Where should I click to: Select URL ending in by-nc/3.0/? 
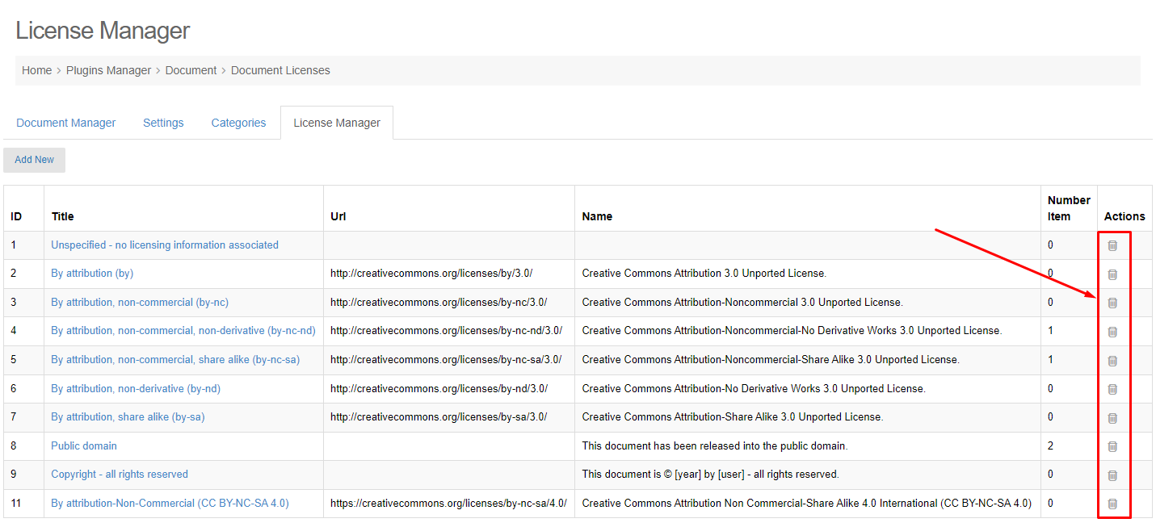[x=439, y=302]
